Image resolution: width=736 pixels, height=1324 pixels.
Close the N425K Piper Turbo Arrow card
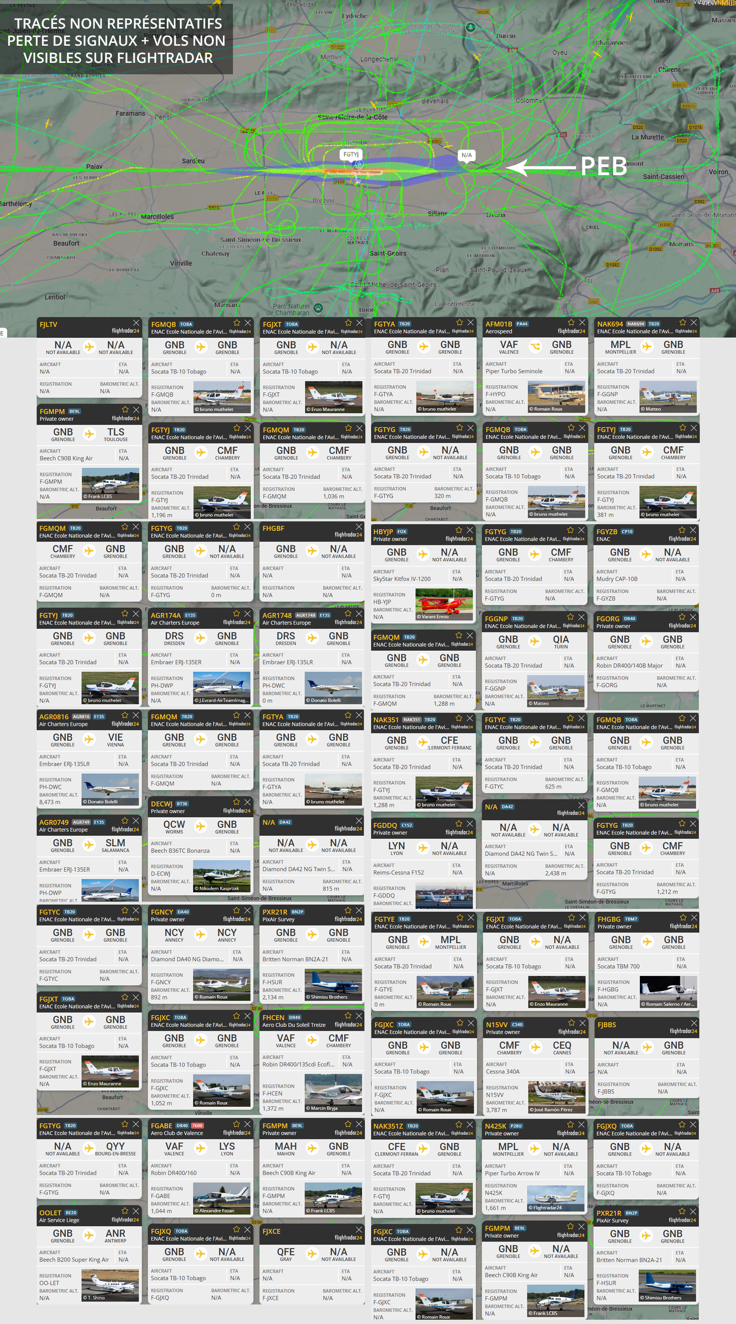point(581,1124)
